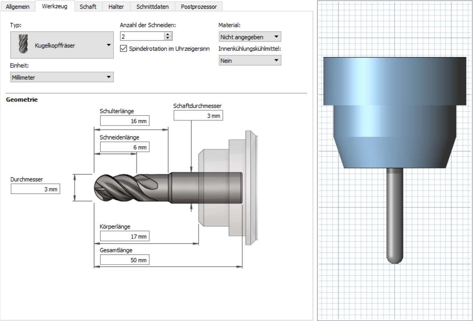
Task: Open the Postprozessor tab
Action: click(x=199, y=7)
